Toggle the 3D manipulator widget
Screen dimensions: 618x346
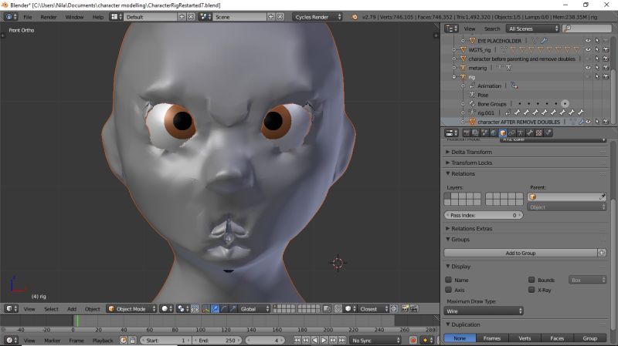tap(205, 309)
